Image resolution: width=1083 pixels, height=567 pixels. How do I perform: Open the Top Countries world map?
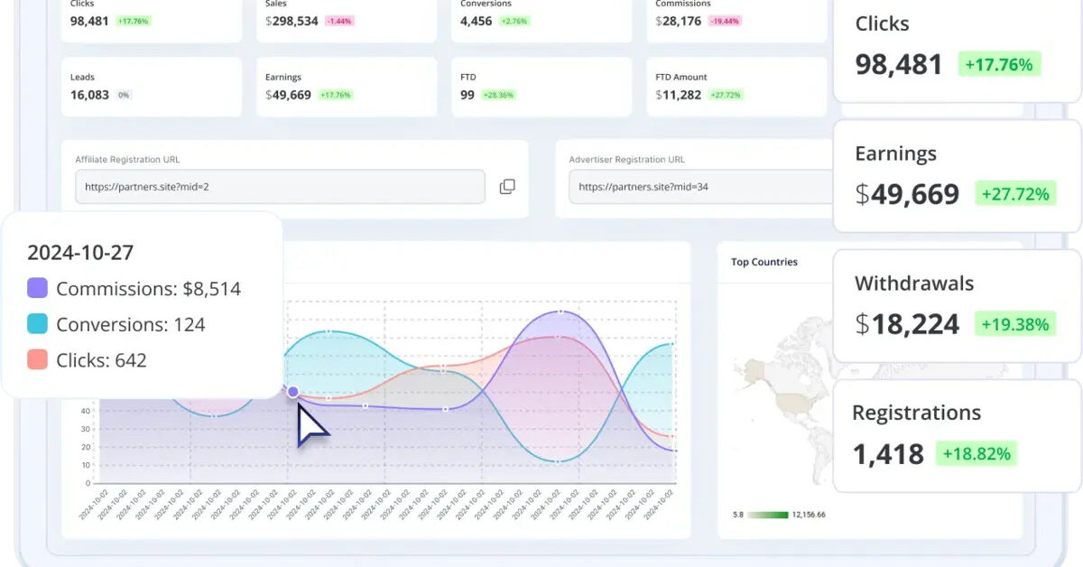[783, 397]
